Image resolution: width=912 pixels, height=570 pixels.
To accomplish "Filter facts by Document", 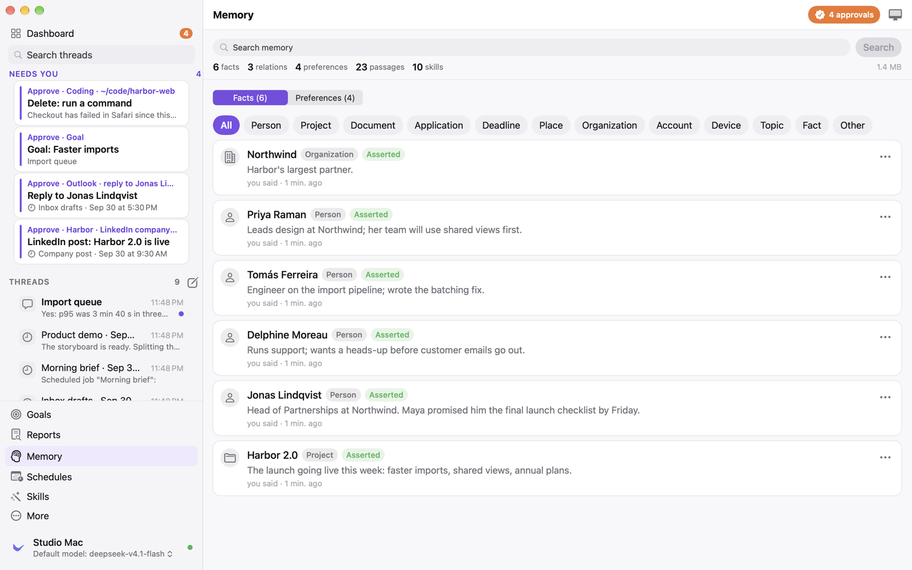I will [x=373, y=125].
